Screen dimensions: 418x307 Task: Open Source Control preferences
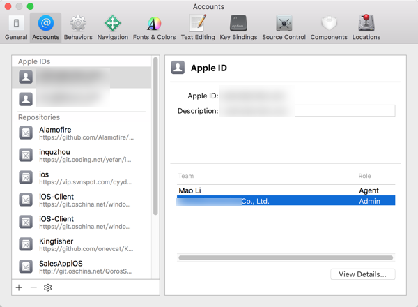(284, 28)
